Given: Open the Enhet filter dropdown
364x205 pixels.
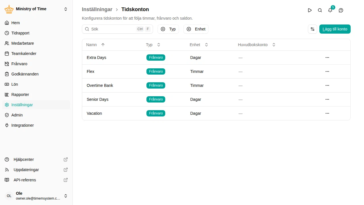Looking at the screenshot, I should click(x=196, y=29).
